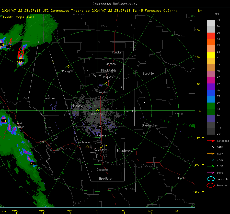Click the Innisfail city label

click(103, 92)
